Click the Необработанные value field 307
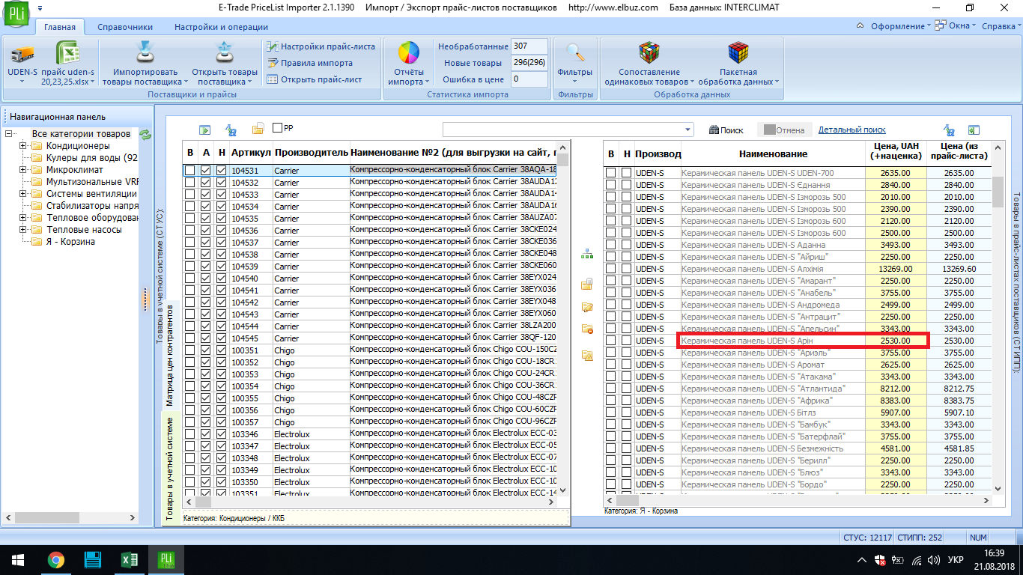The image size is (1023, 575). 529,46
